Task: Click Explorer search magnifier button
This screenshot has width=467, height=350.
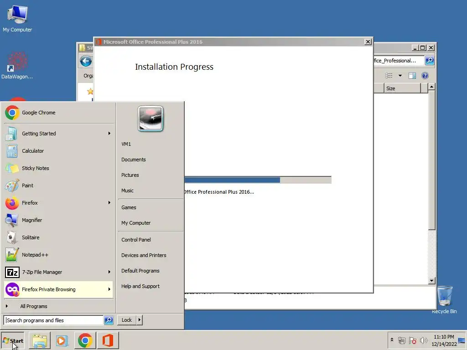Action: 430,61
